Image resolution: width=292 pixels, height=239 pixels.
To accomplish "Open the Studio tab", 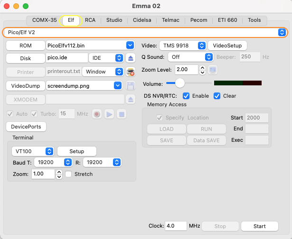I will pyautogui.click(x=114, y=20).
